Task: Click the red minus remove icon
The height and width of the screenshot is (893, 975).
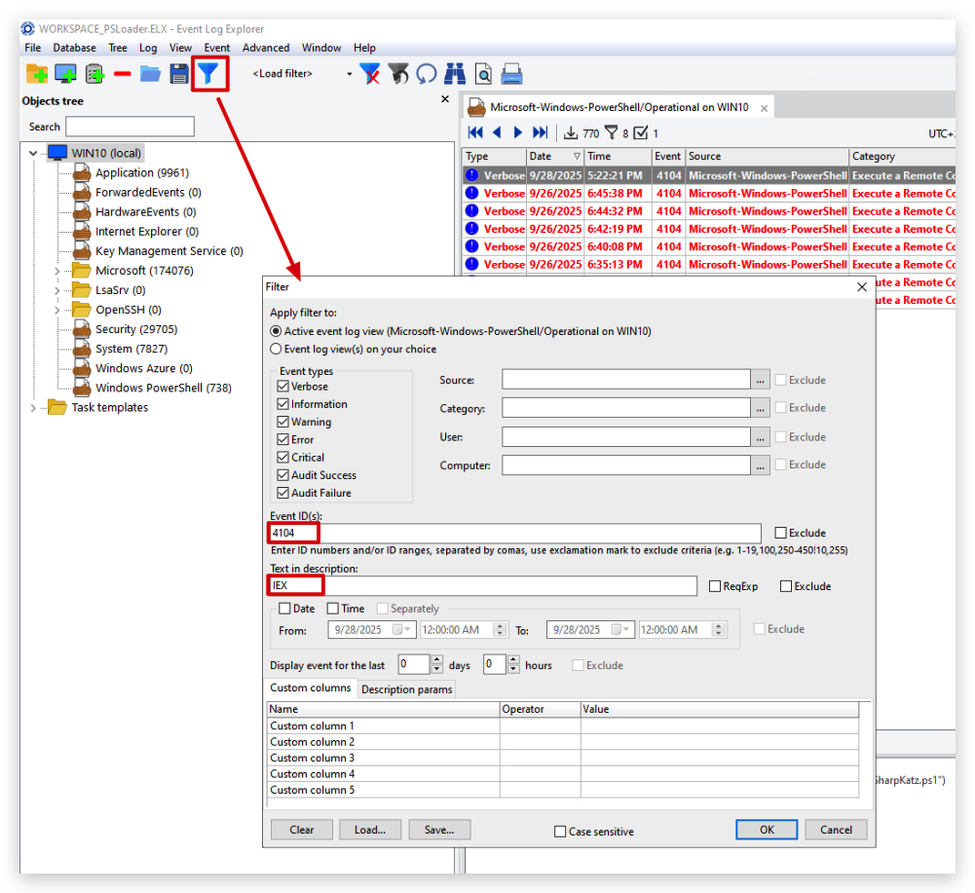Action: coord(123,74)
